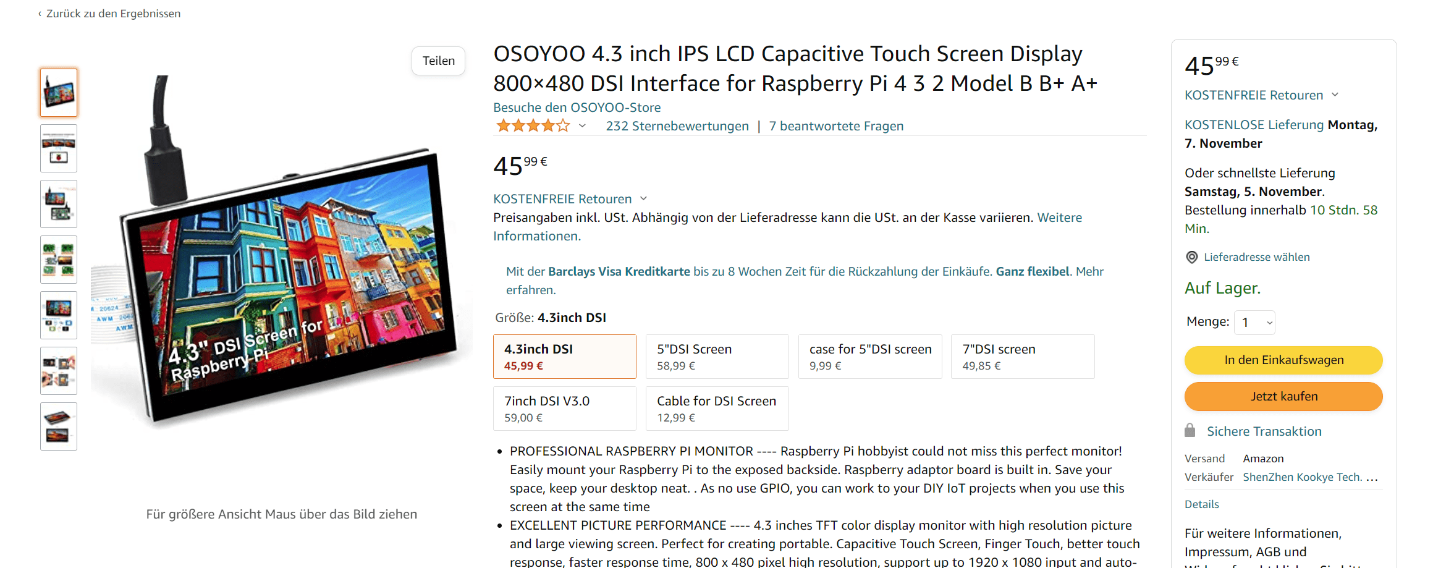This screenshot has height=568, width=1433.
Task: Open the 232 Sternebewertungen link
Action: point(677,126)
